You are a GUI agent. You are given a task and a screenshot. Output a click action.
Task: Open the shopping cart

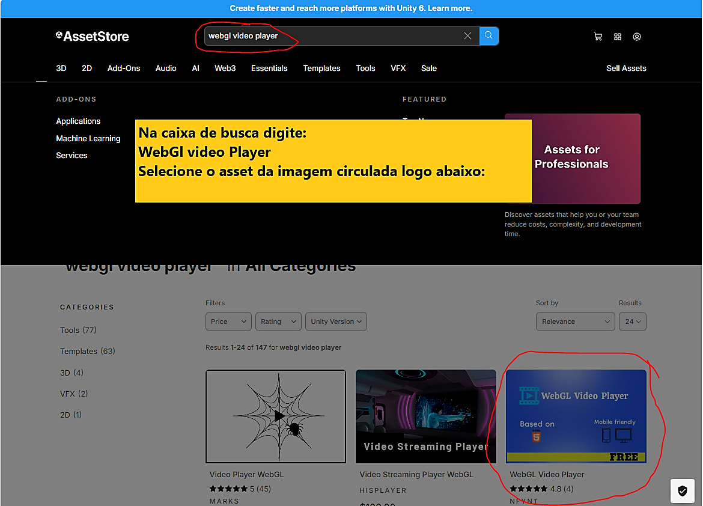tap(598, 37)
